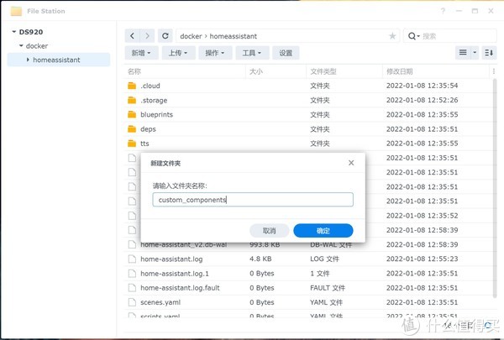
Task: Click the scenes.yaml file icon
Action: (x=132, y=302)
